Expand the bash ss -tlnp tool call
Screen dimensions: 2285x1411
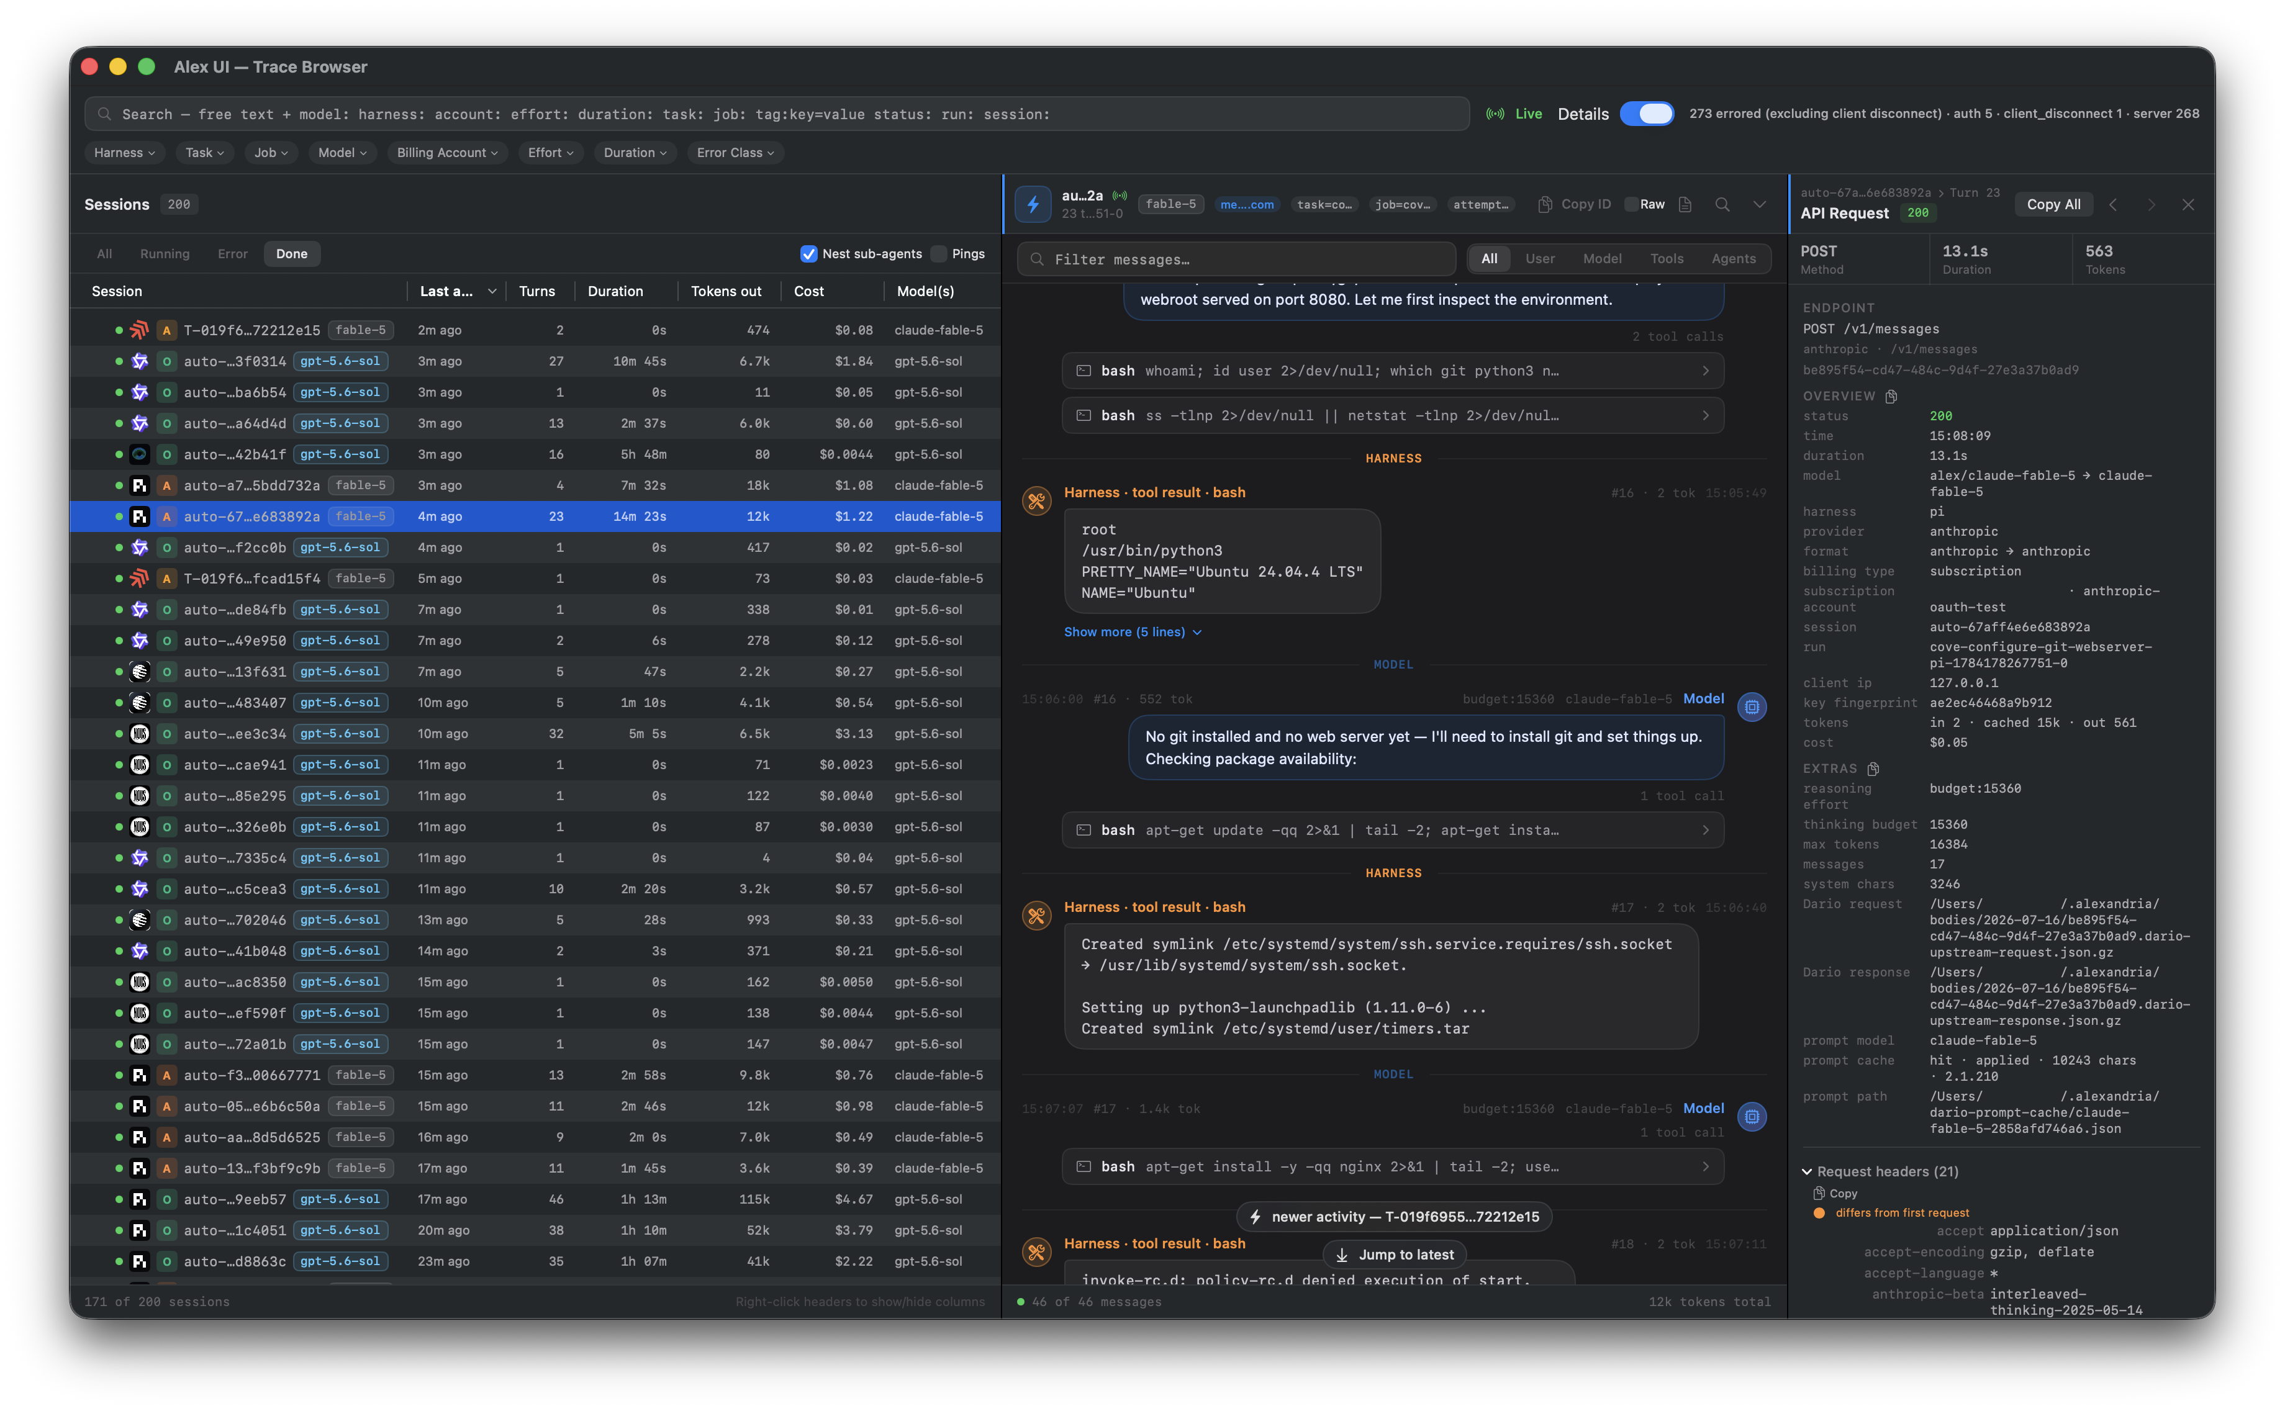1391,416
